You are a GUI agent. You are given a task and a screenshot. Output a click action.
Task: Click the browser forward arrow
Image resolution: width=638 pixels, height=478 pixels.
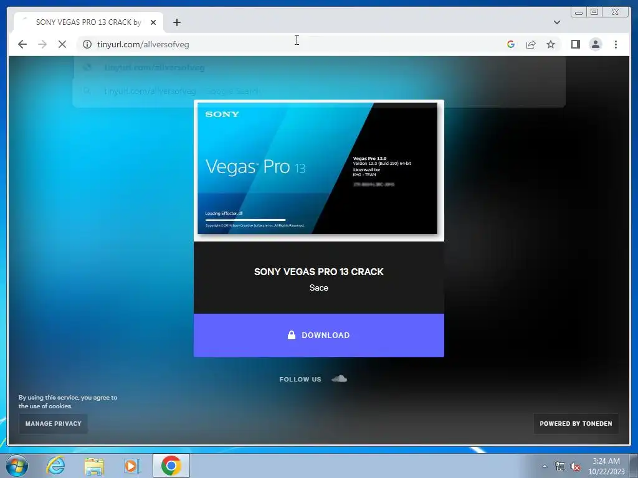coord(42,44)
